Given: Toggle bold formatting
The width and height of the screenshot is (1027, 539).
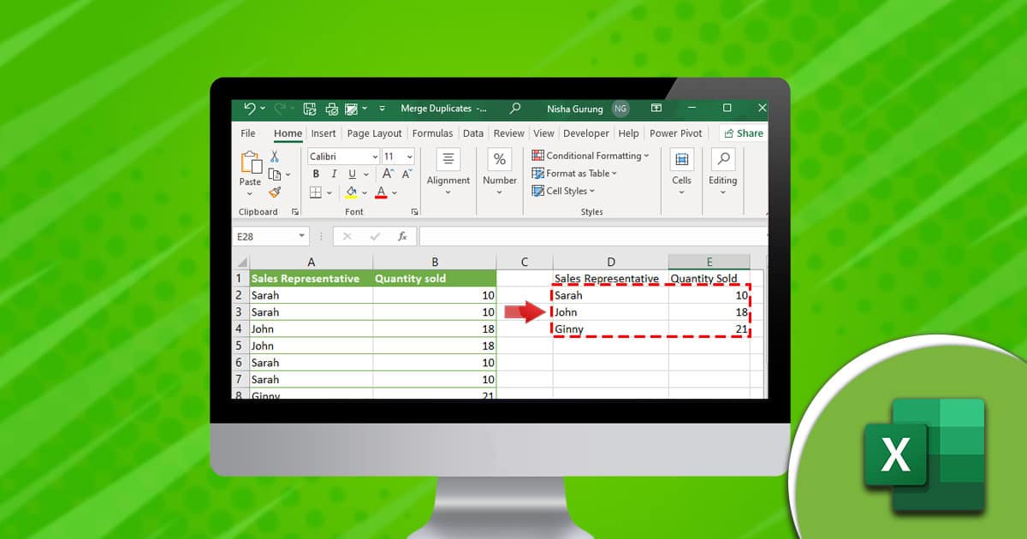Looking at the screenshot, I should click(317, 174).
